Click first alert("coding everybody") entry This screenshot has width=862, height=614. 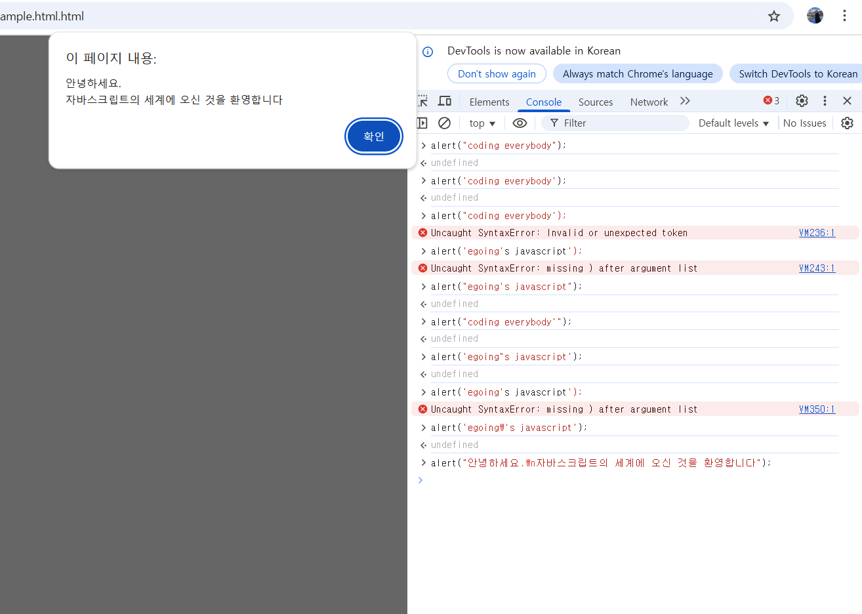[x=499, y=146]
